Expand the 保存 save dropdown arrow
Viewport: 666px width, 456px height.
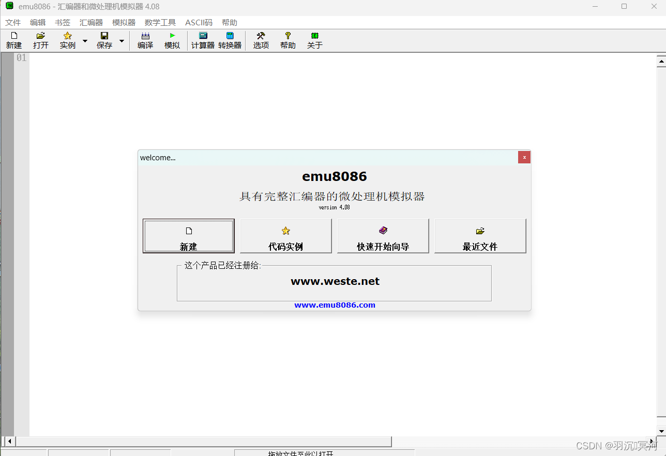(x=122, y=40)
